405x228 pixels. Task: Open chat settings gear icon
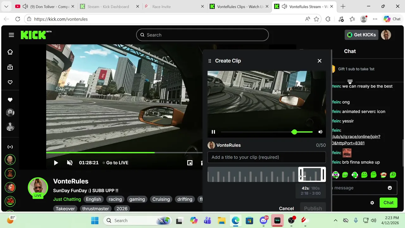pyautogui.click(x=372, y=203)
